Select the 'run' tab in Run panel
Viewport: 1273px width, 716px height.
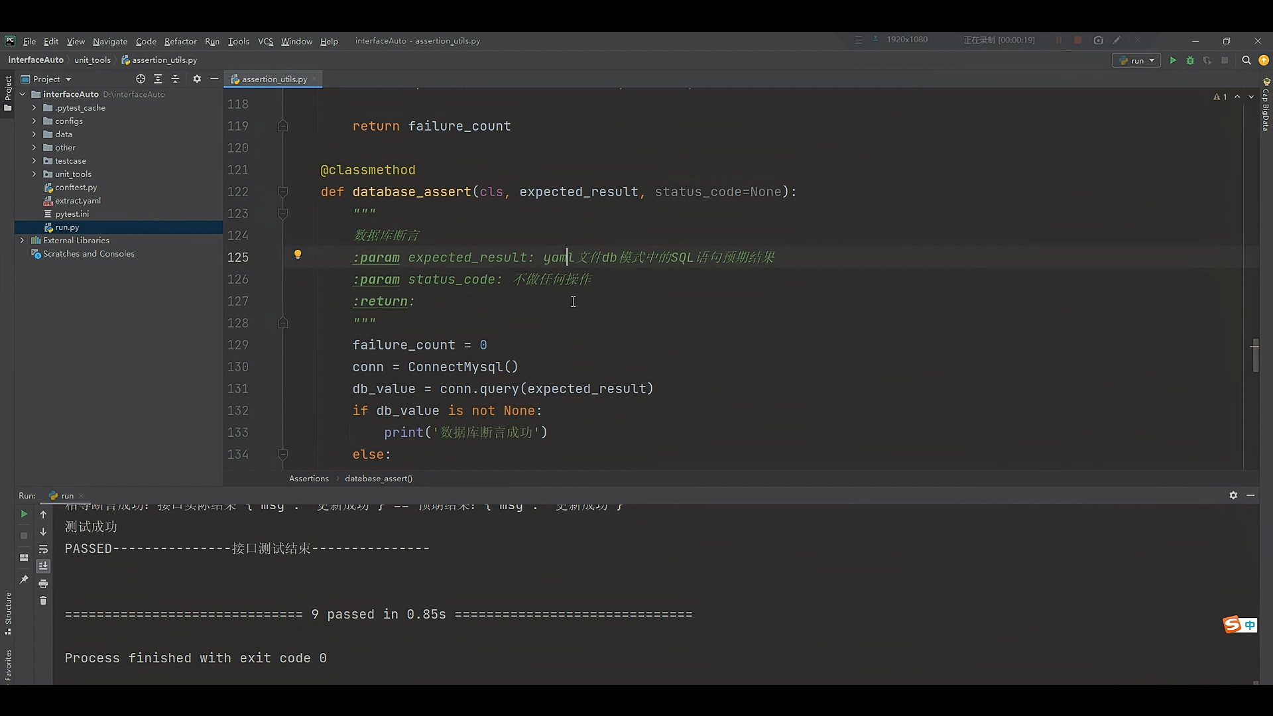pos(62,495)
